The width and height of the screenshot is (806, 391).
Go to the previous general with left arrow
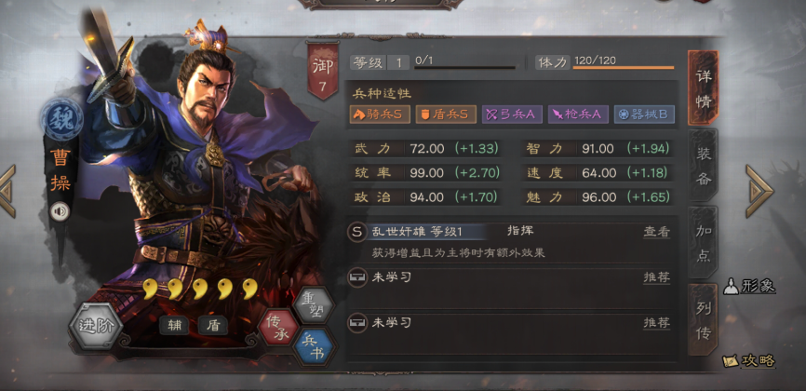[7, 190]
